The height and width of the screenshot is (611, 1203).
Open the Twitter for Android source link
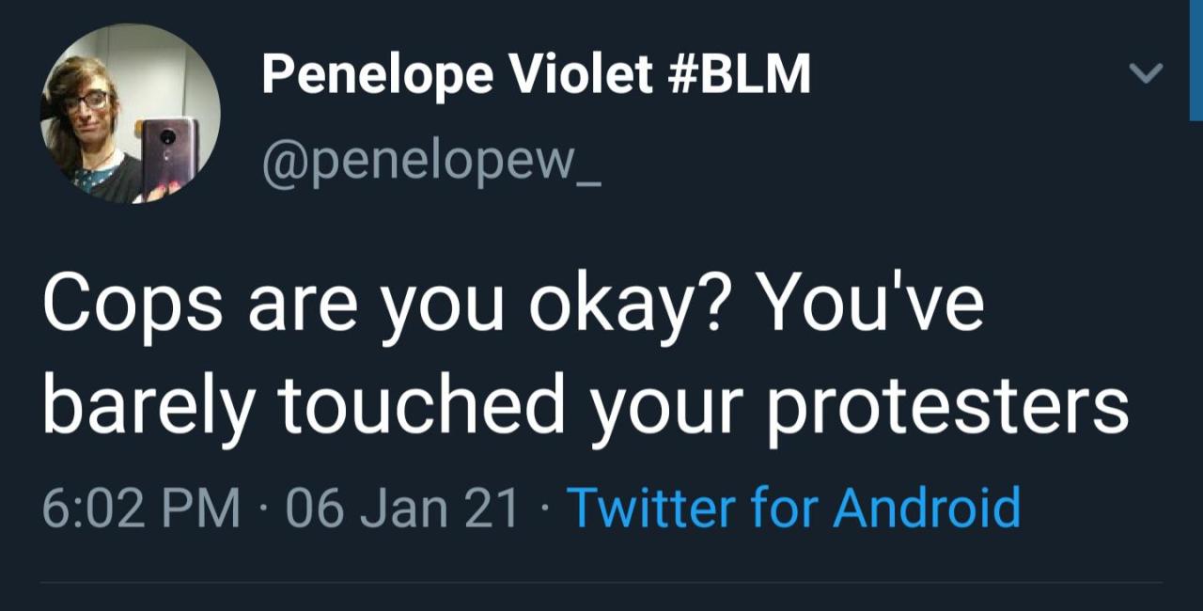[793, 508]
